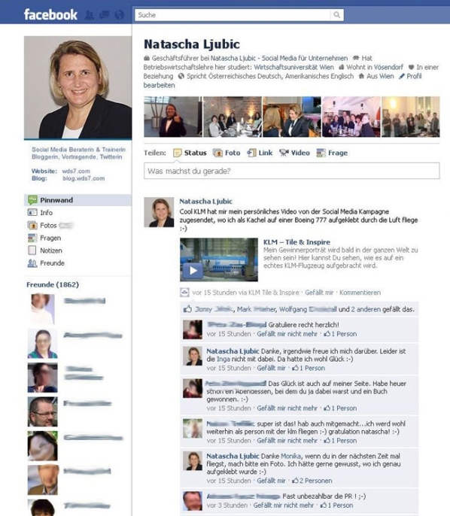The width and height of the screenshot is (450, 516).
Task: Click Kommentieren under the KLM post
Action: (360, 293)
